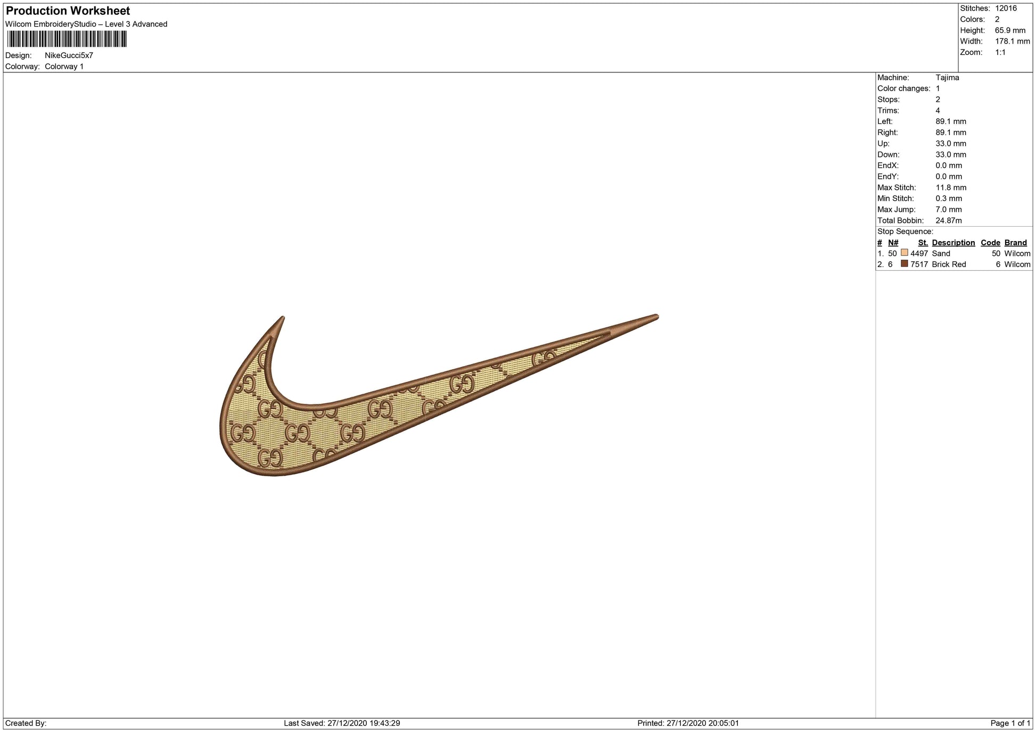The image size is (1036, 730).
Task: Click the barcode under the worksheet title
Action: (x=67, y=39)
